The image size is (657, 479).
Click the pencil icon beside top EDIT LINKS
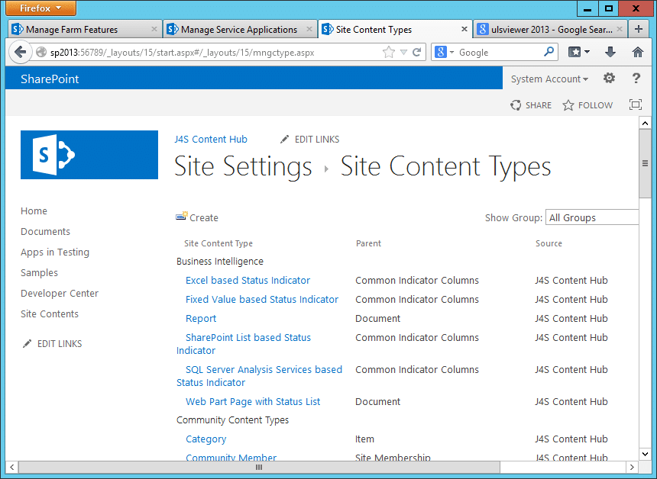pos(285,140)
